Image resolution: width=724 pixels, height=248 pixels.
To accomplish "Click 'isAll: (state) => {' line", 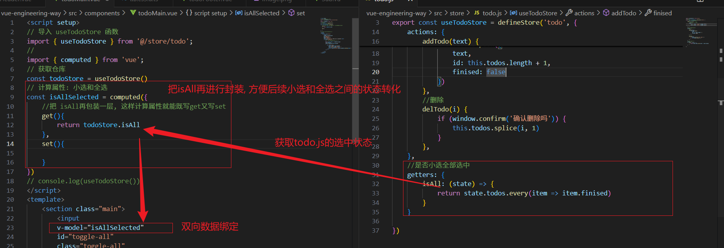I will pos(458,184).
